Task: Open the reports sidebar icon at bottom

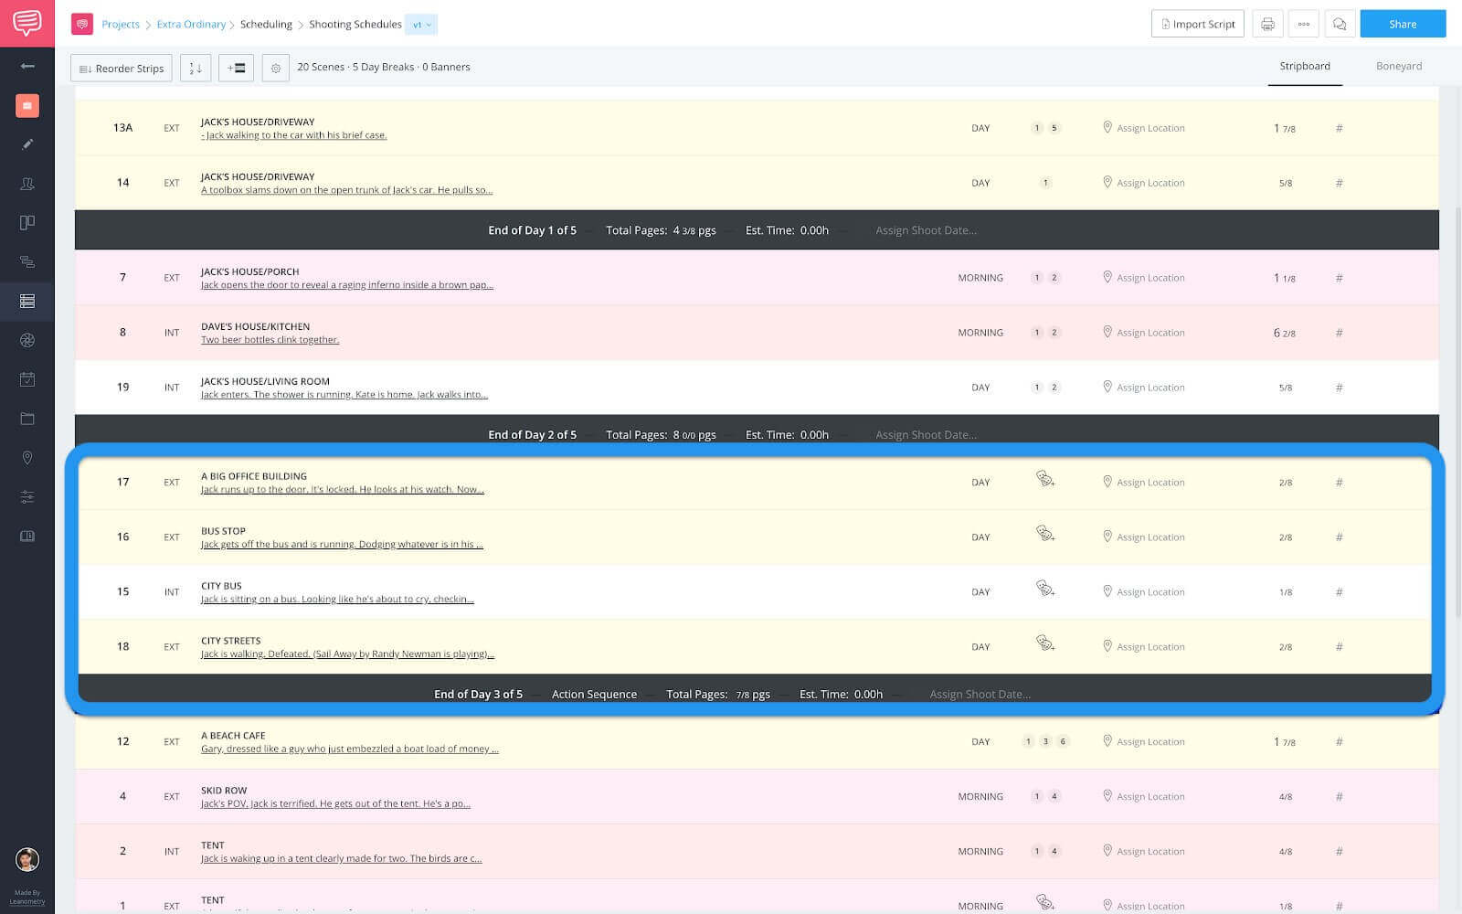Action: click(27, 537)
